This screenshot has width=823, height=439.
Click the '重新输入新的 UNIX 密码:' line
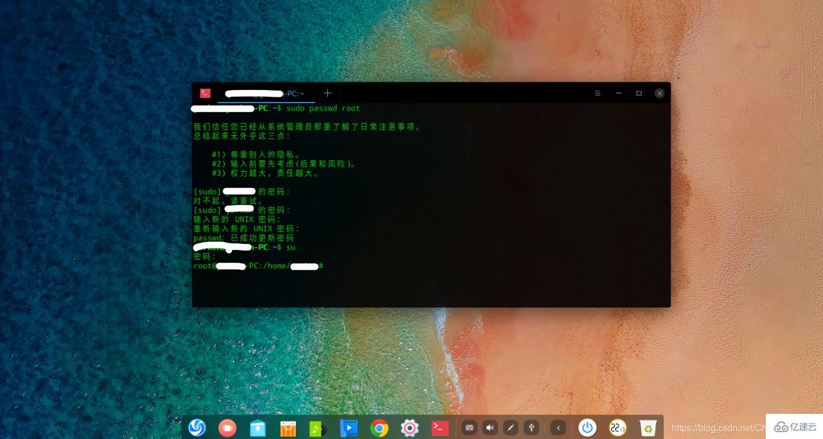click(247, 228)
